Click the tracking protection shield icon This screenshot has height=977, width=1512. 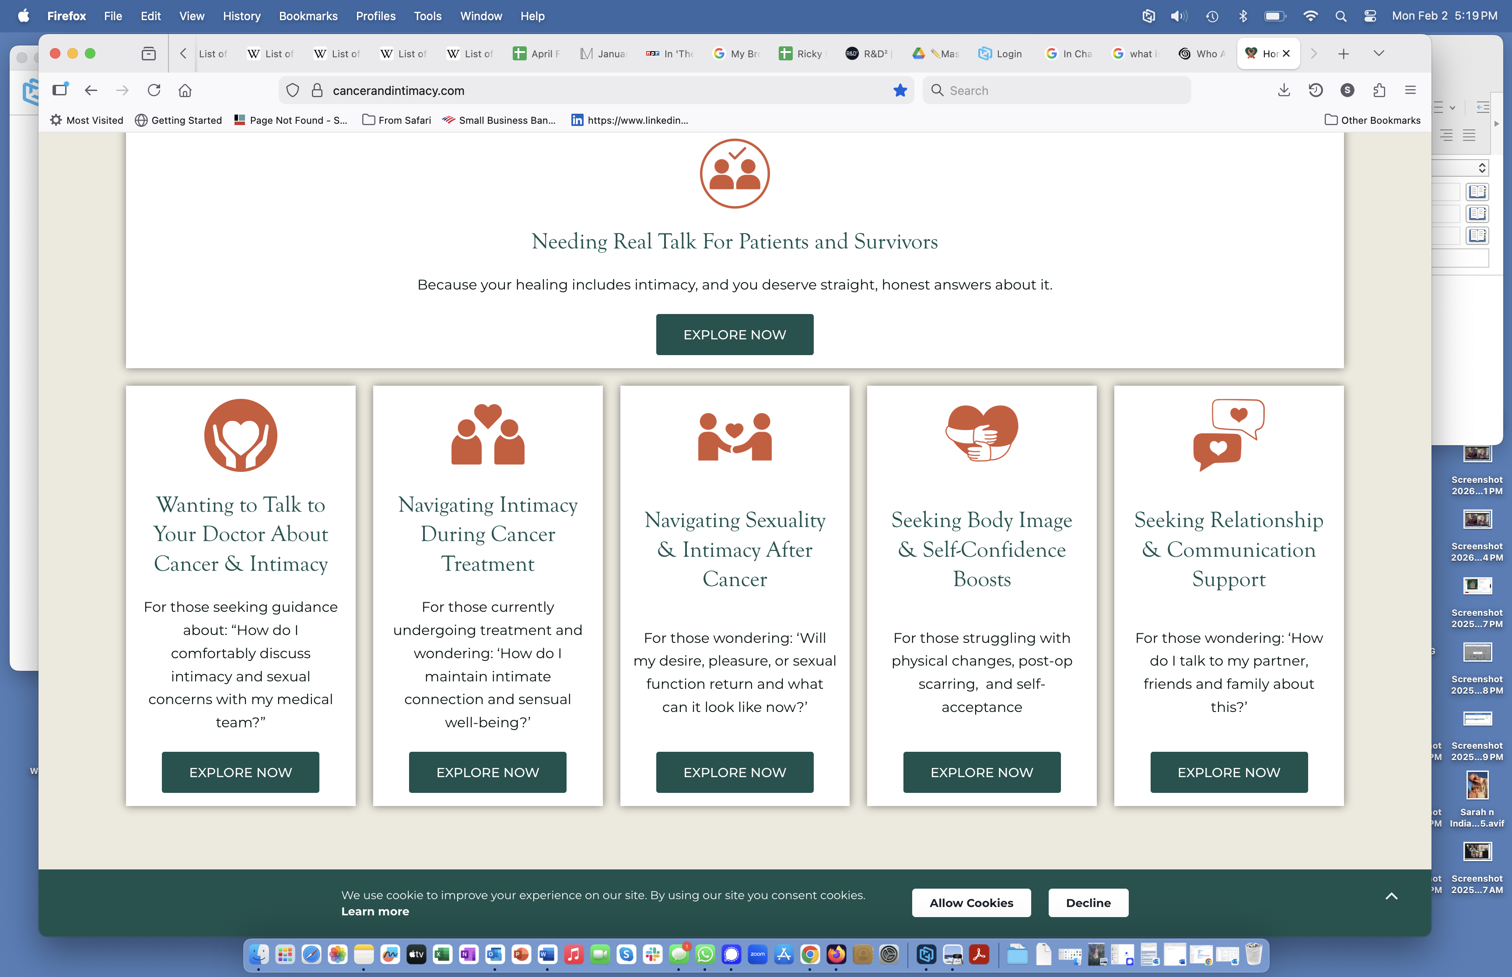coord(293,90)
